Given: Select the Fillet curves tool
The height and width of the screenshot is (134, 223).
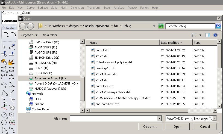Looking at the screenshot, I should click(x=5, y=35).
